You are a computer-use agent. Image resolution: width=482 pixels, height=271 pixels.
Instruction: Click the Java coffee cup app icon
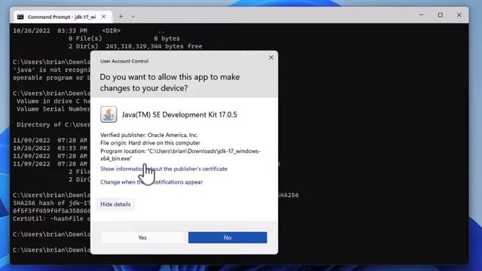click(108, 114)
